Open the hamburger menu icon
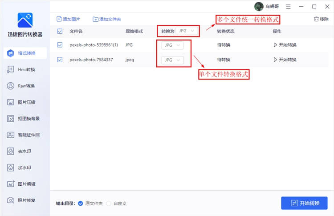This screenshot has width=334, height=216. pos(288,7)
